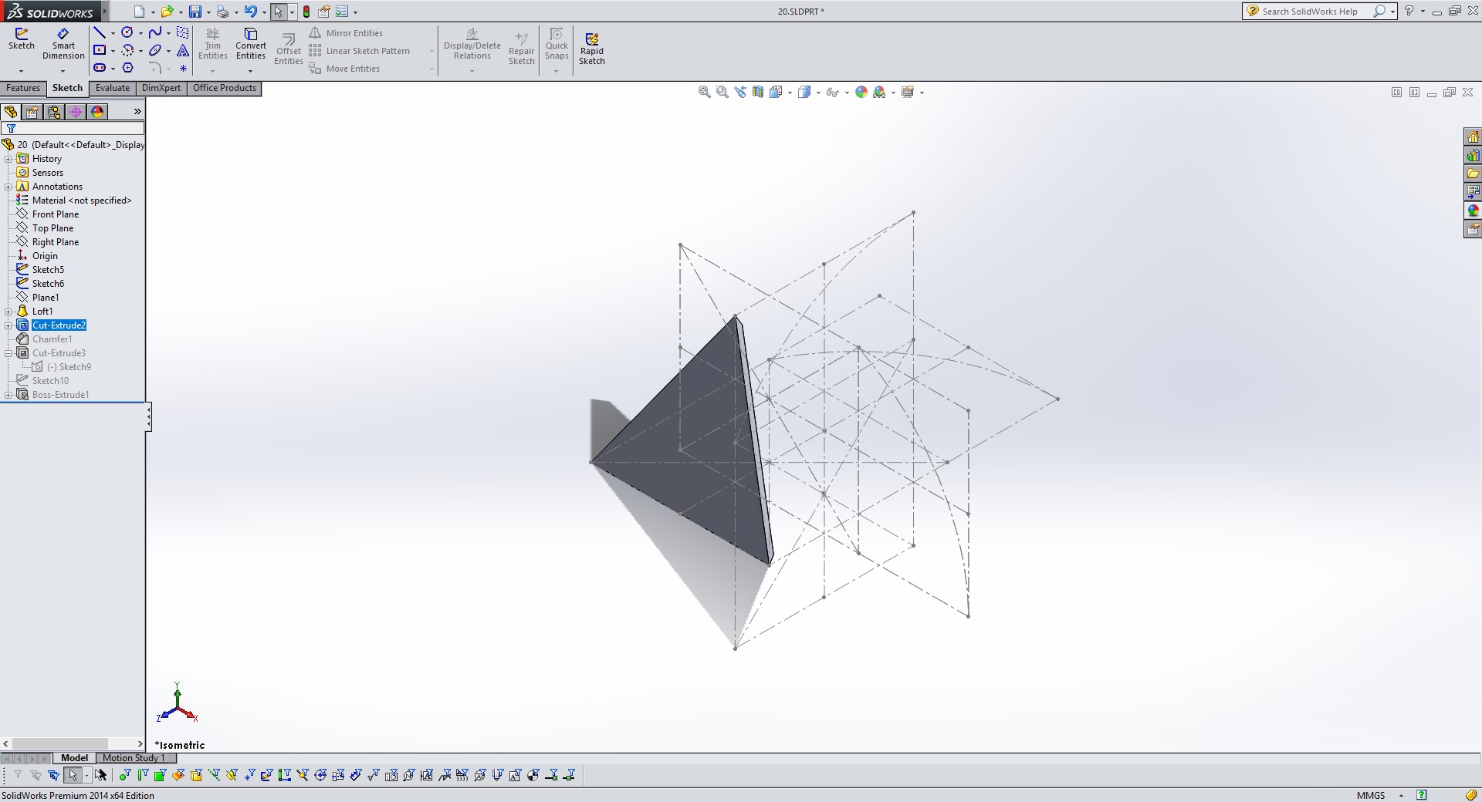Select the Spline sketch tool
This screenshot has width=1482, height=802.
coord(154,32)
